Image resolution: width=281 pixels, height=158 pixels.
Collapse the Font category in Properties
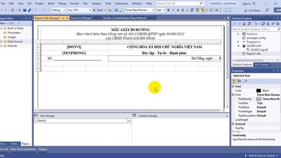click(x=233, y=86)
